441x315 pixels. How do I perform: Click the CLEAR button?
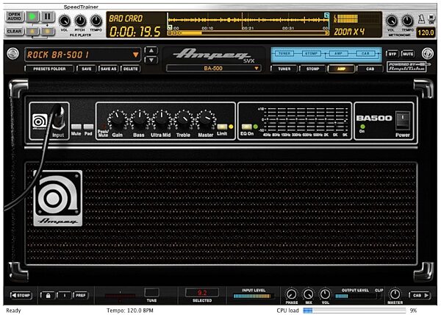coord(15,31)
